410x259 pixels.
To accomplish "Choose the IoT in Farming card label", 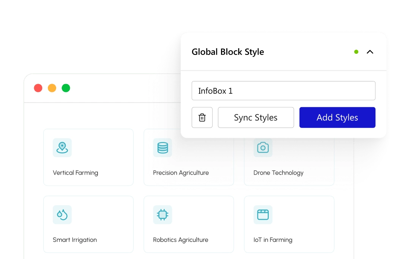I will (273, 240).
